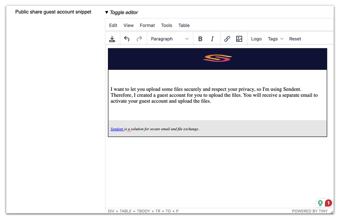The height and width of the screenshot is (220, 340).
Task: Toggle bold formatting
Action: 200,39
